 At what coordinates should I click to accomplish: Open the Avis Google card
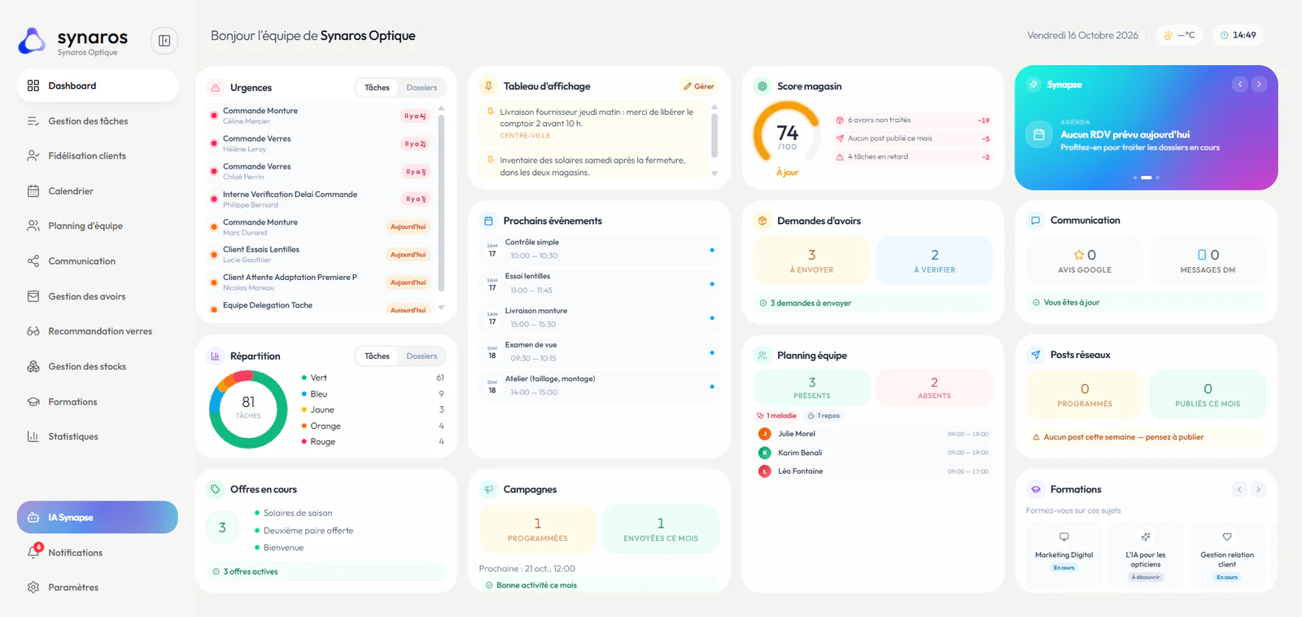click(1085, 260)
